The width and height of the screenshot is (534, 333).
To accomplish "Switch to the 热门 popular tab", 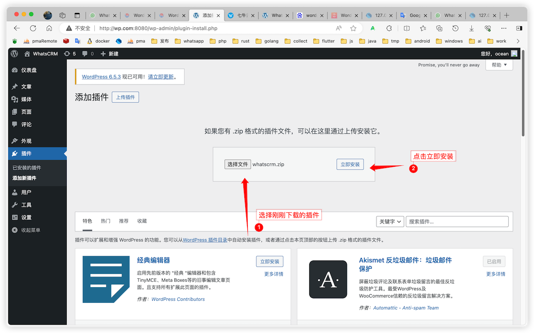I will tap(105, 221).
